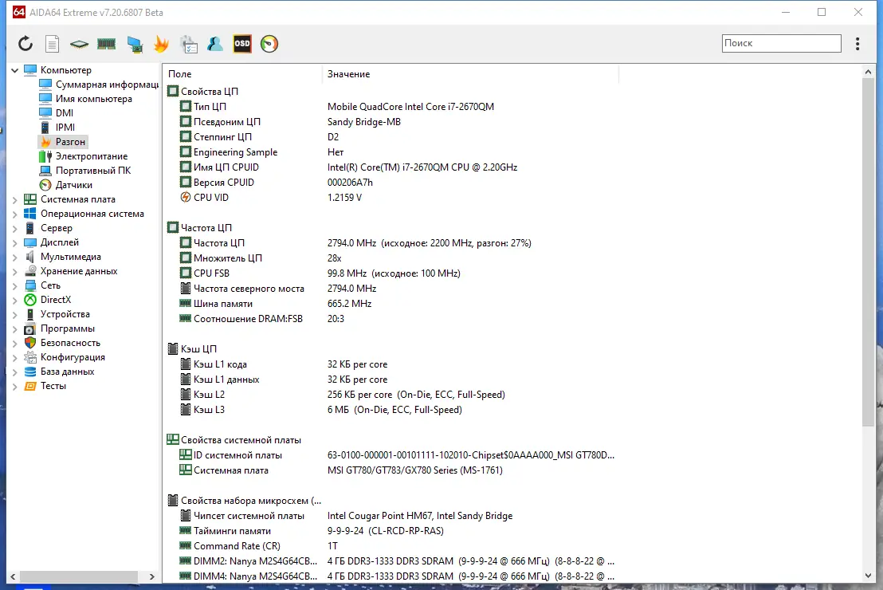The height and width of the screenshot is (590, 883).
Task: Expand the Сервер node
Action: point(14,228)
